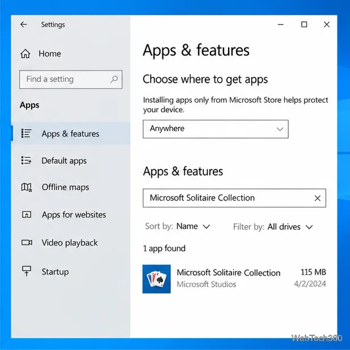Screen dimensions: 350x350
Task: Maximize the Settings window
Action: (x=304, y=24)
